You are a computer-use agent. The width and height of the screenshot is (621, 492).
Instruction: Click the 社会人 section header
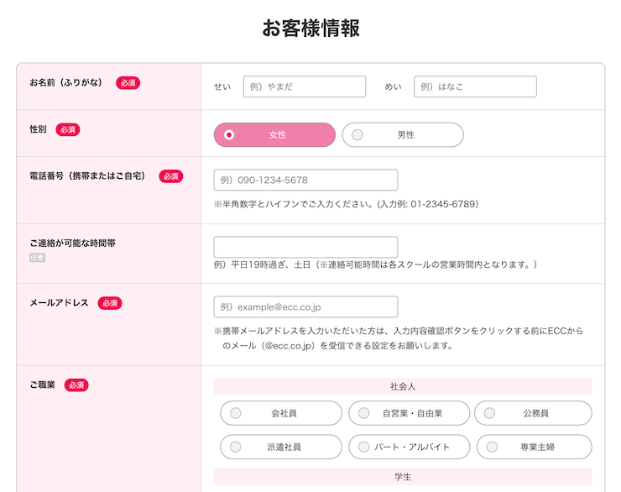[x=403, y=386]
